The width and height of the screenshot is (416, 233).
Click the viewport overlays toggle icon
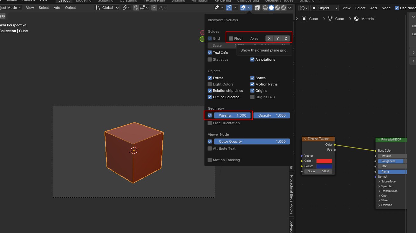(243, 8)
